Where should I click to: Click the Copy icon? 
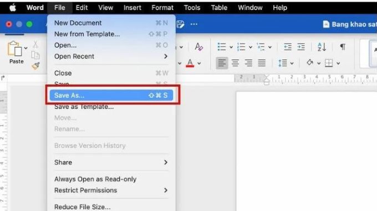(x=35, y=55)
